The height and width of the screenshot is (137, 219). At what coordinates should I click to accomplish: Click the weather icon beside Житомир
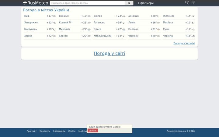pos(193,16)
